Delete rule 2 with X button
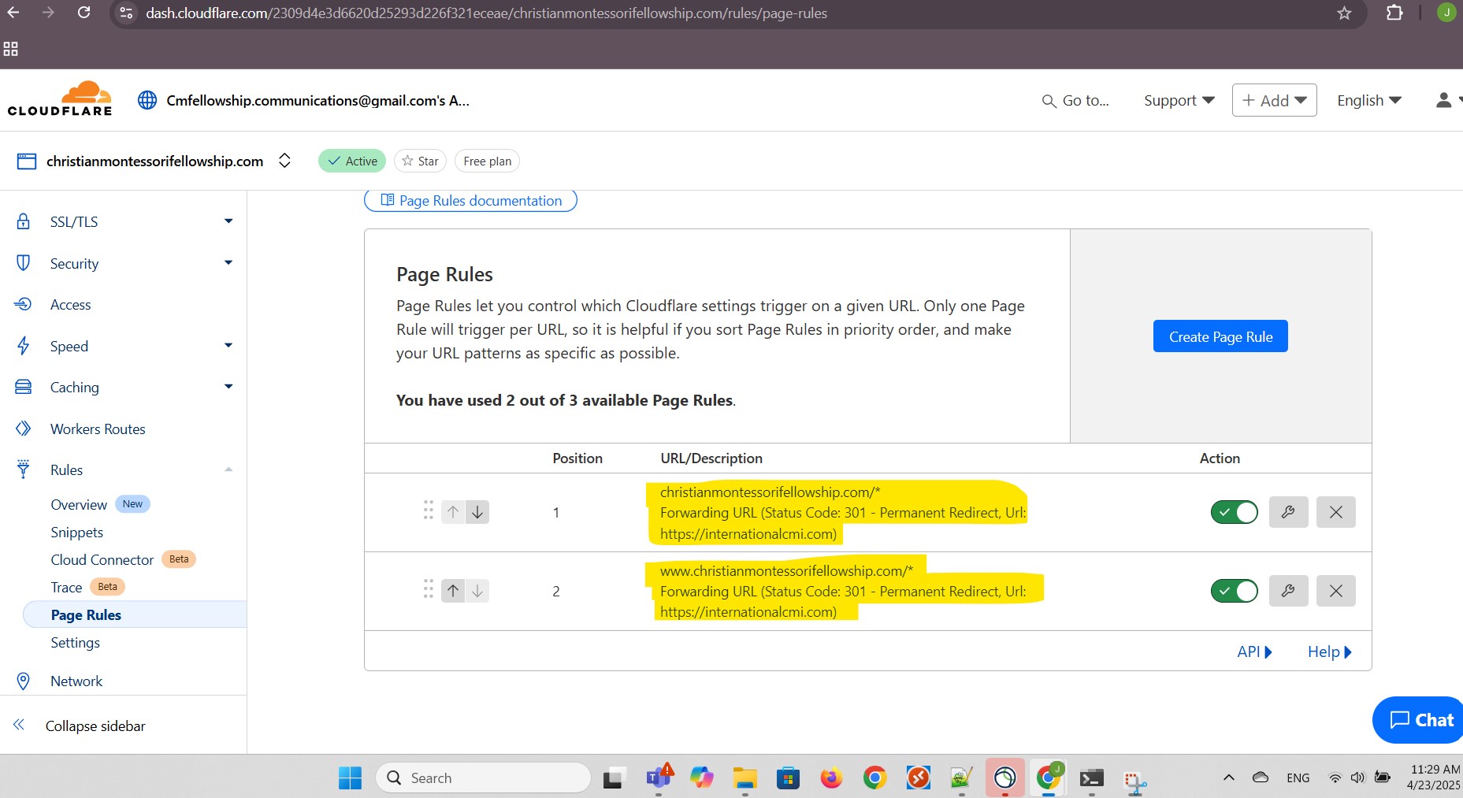 click(1335, 591)
